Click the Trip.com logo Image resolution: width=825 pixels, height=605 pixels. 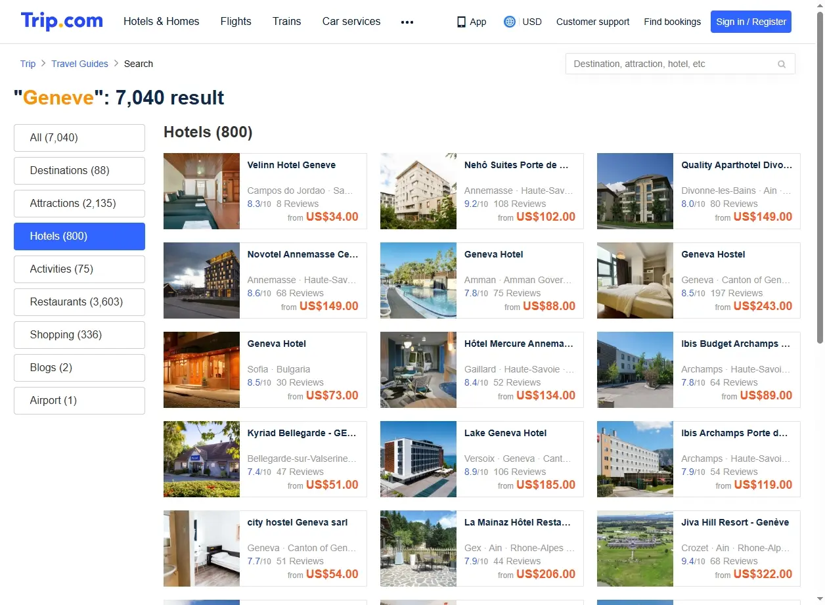pos(62,21)
